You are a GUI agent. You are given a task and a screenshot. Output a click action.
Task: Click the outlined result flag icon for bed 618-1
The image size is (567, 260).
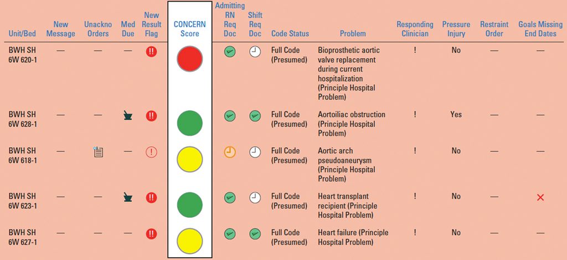(151, 152)
